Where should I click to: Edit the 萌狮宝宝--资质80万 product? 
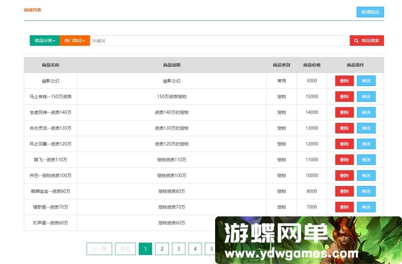(x=366, y=191)
